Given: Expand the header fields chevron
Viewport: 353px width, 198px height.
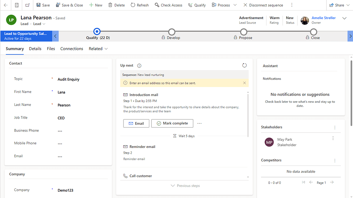Looking at the screenshot, I should point(345,18).
